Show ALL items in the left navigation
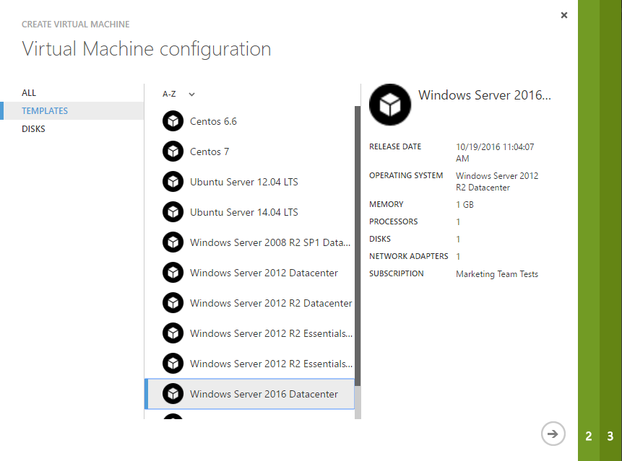 (29, 92)
